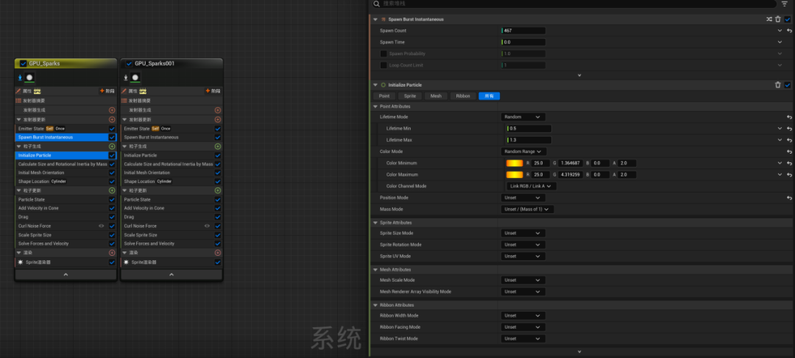Switch to the Point filter tab
Screen dimensions: 795x358
384,96
